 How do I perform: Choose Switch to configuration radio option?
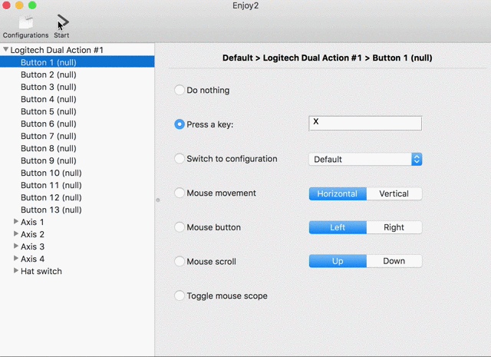click(x=179, y=158)
